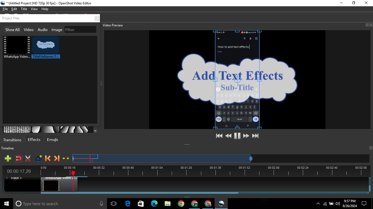Float the Video Preview panel

point(367,25)
